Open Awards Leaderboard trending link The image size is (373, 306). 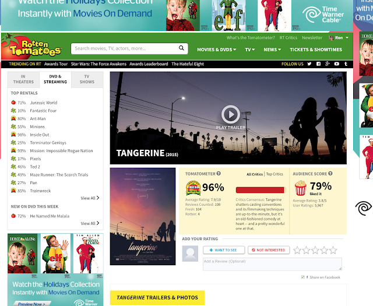pyautogui.click(x=149, y=64)
